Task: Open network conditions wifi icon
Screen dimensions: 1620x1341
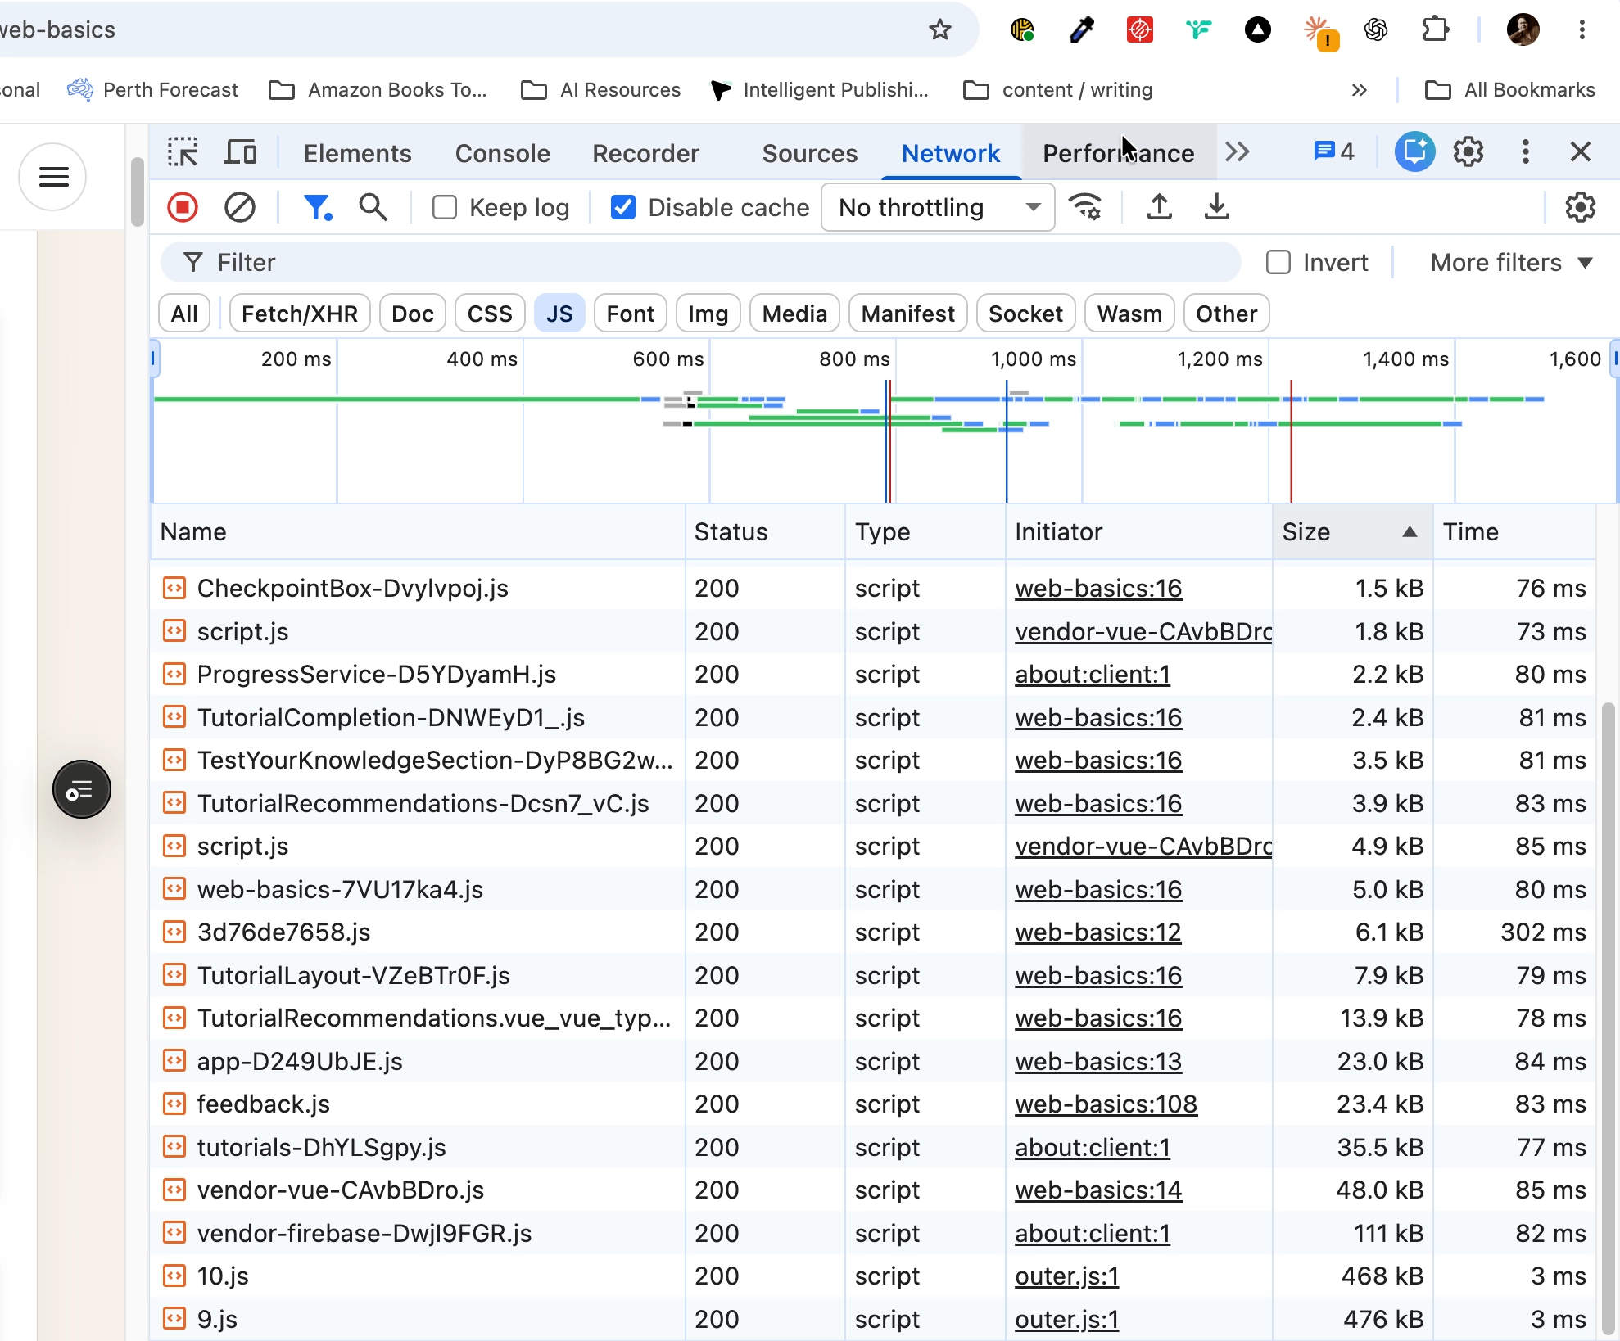Action: pos(1086,207)
